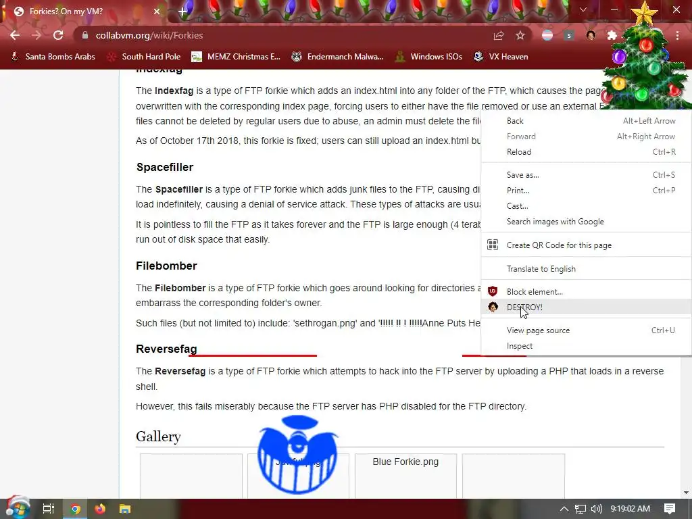692x519 pixels.
Task: Click the page scrollbar down arrow
Action: pyautogui.click(x=686, y=493)
